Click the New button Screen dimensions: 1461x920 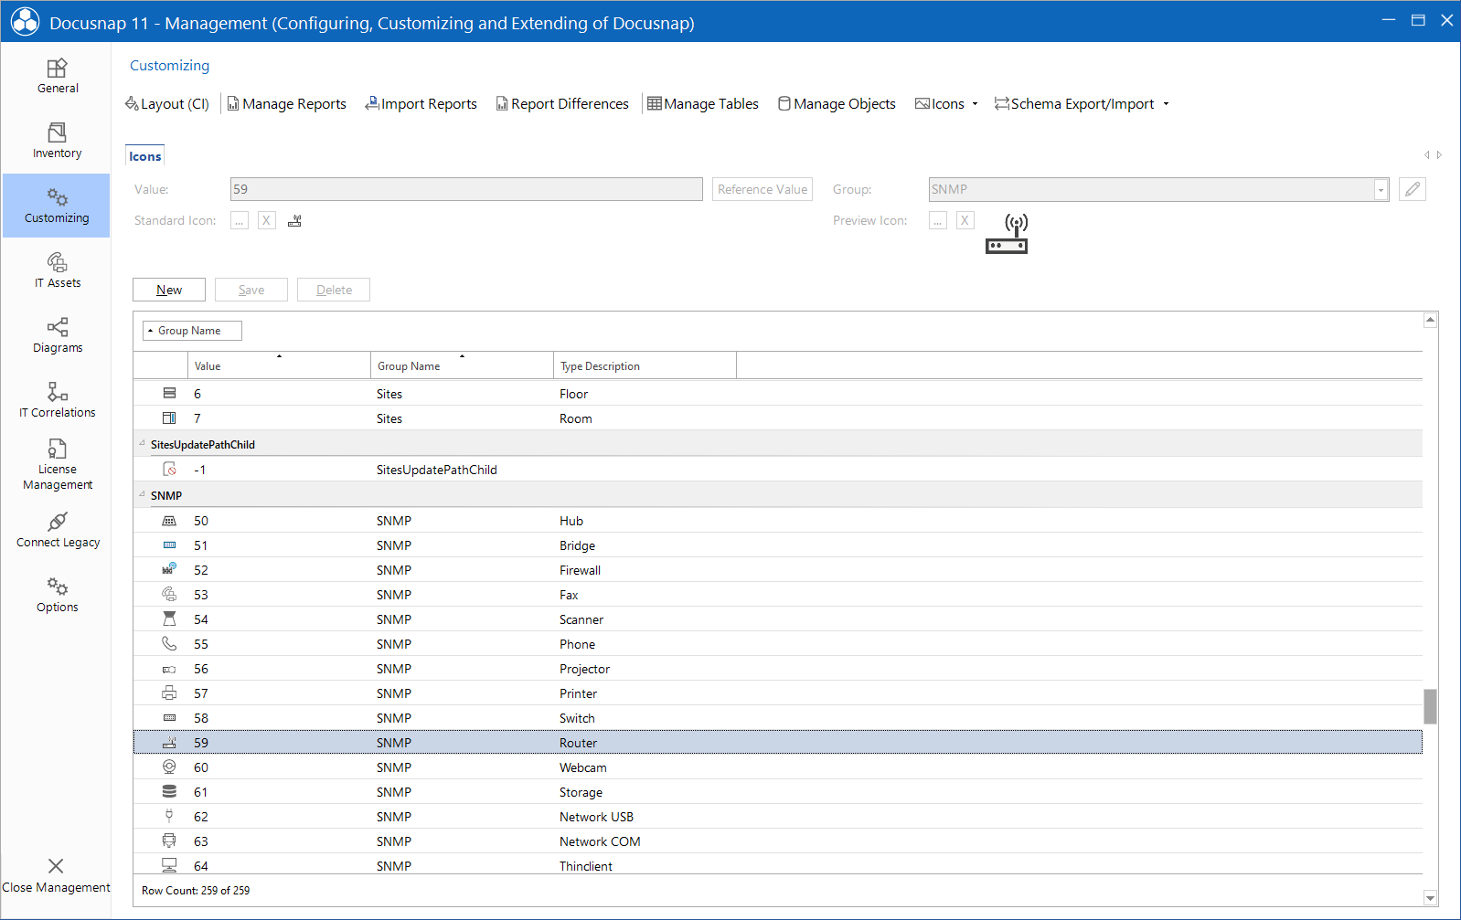(169, 290)
